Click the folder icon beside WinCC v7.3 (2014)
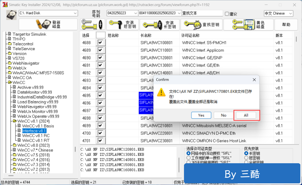The width and height of the screenshot is (302, 185). click(15, 164)
